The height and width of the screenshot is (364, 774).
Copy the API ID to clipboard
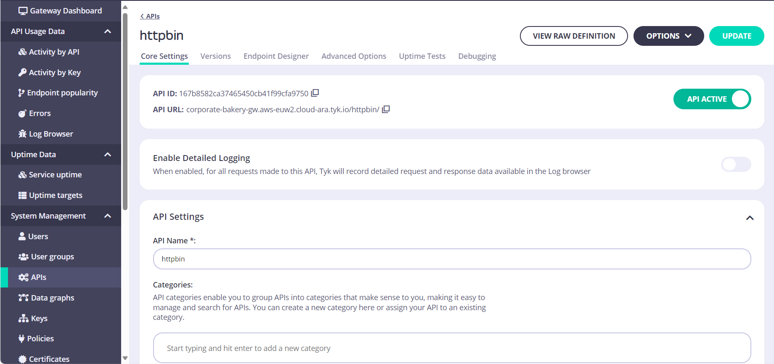[315, 93]
